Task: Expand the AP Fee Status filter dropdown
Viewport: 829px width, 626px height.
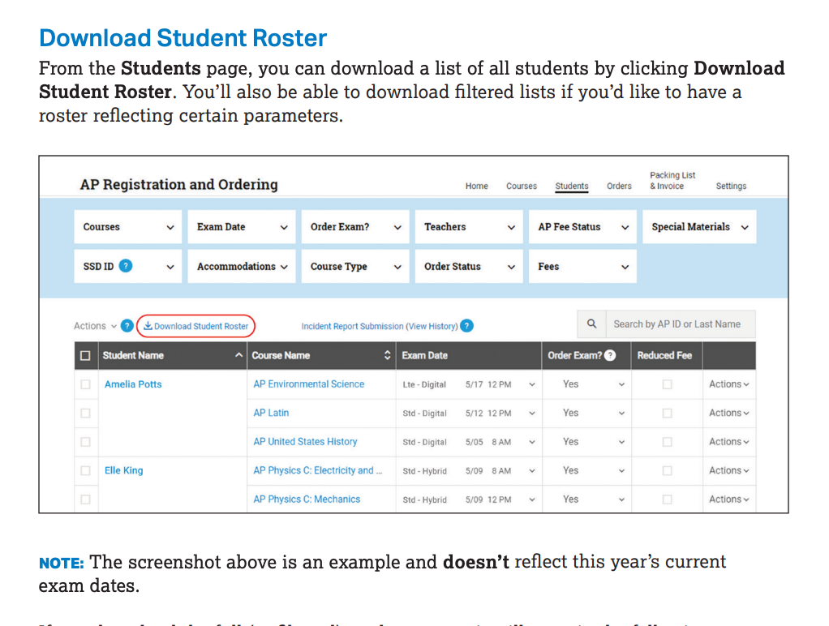Action: point(582,227)
